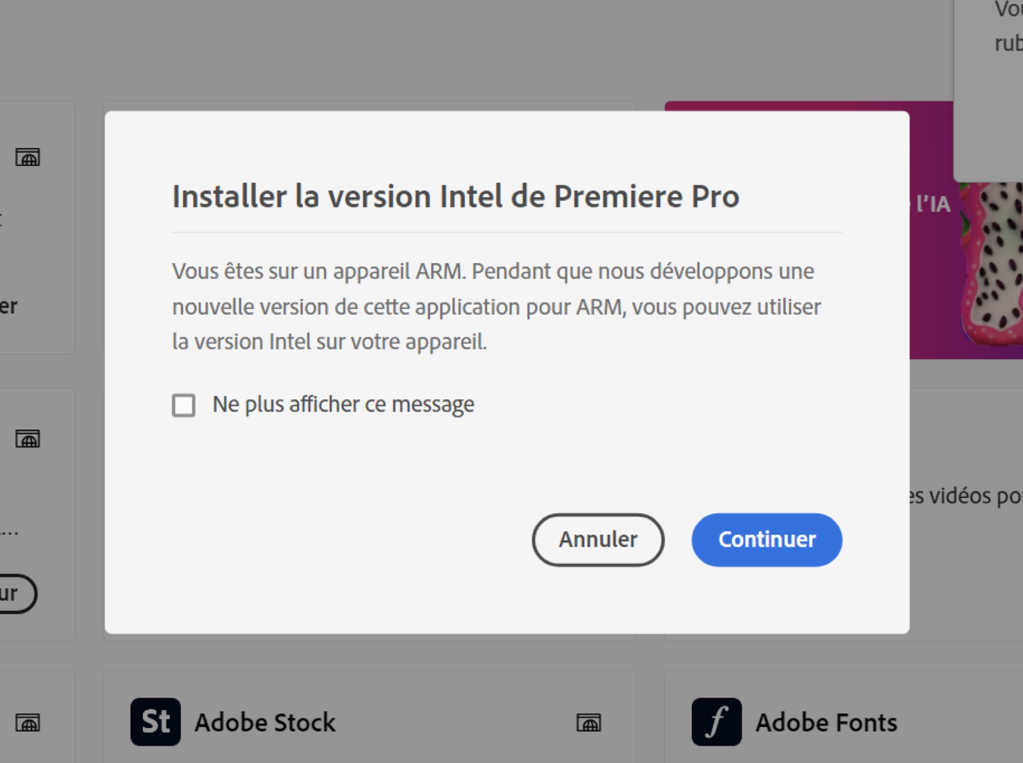The image size is (1023, 763).
Task: Confirm with the blue Continuer button
Action: pos(767,540)
